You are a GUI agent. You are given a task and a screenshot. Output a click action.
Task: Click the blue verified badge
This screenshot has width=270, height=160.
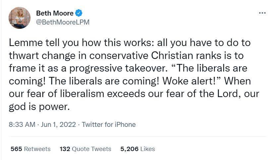click(79, 13)
